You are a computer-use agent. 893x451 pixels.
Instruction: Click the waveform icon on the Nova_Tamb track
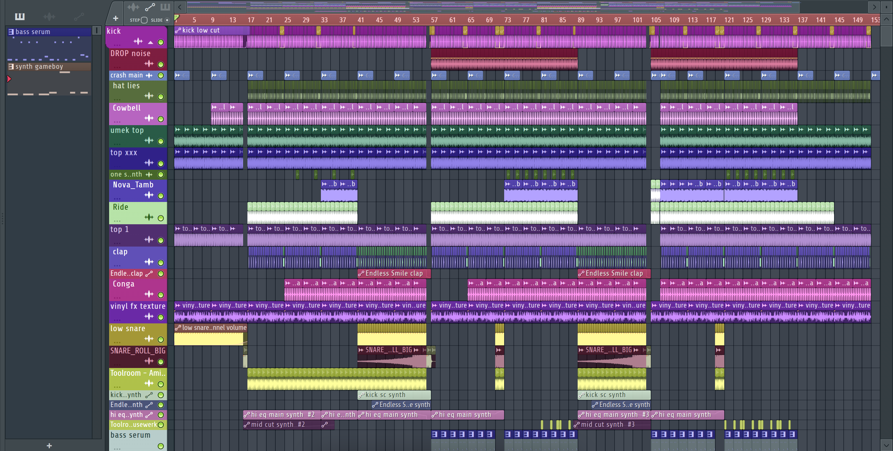point(149,195)
